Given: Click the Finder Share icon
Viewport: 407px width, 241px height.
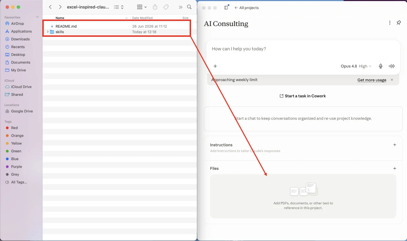Looking at the screenshot, I should 155,7.
